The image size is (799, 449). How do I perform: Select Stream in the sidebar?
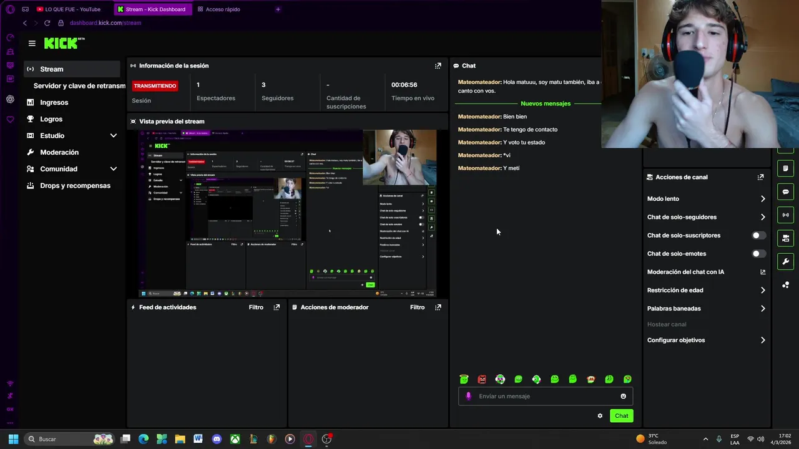[72, 69]
